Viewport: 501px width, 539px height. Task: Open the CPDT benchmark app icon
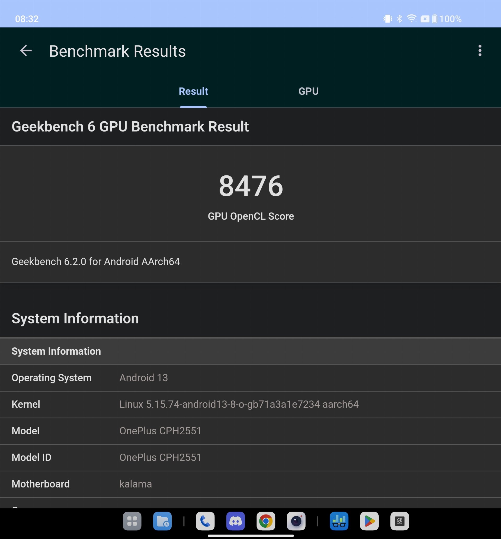point(399,521)
